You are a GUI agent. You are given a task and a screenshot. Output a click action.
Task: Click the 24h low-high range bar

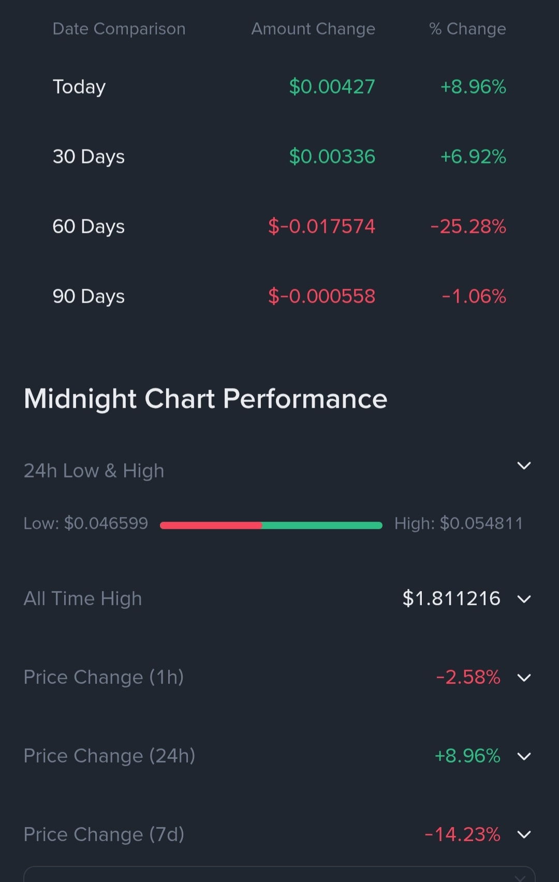point(271,525)
